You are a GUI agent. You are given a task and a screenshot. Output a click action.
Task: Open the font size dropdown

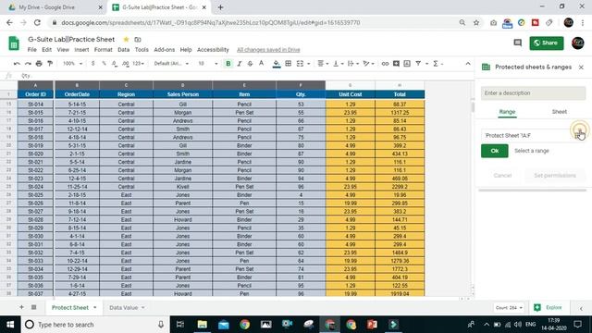[x=208, y=64]
